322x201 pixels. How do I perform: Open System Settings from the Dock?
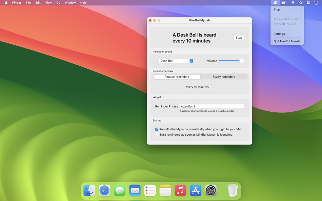(x=211, y=190)
